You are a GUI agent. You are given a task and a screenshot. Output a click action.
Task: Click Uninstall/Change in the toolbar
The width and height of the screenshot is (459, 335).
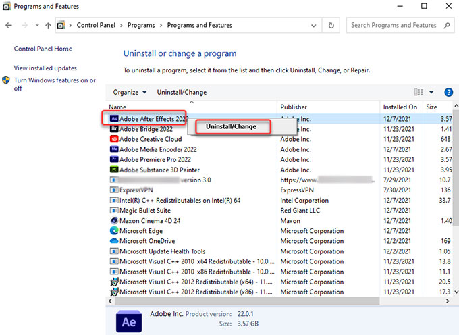click(182, 93)
